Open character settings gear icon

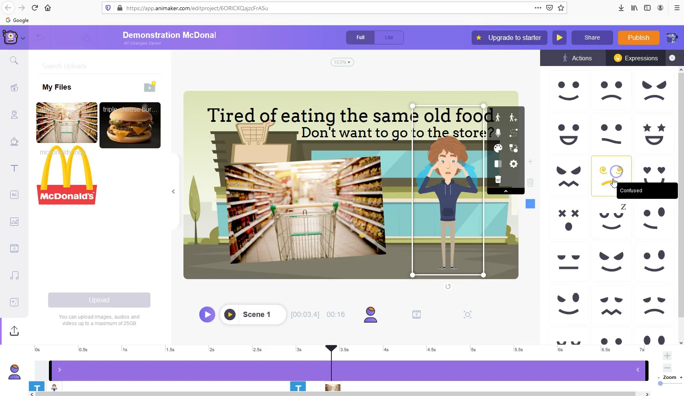pyautogui.click(x=513, y=164)
